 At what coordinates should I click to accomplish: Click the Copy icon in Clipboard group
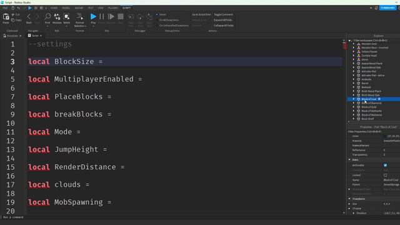tap(12, 20)
